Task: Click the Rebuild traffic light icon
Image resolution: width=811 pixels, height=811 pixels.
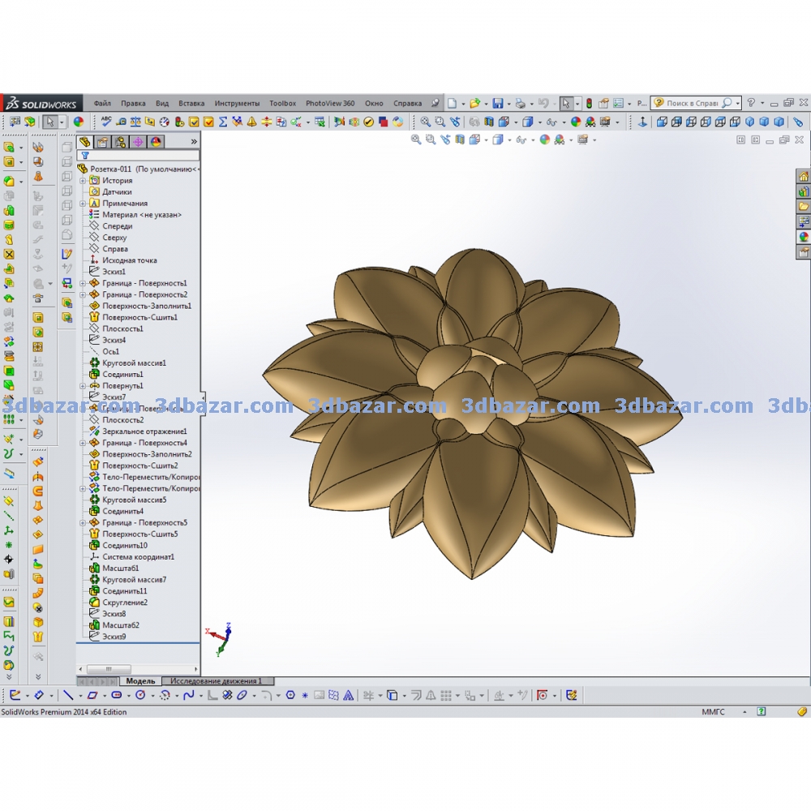Action: click(x=589, y=104)
